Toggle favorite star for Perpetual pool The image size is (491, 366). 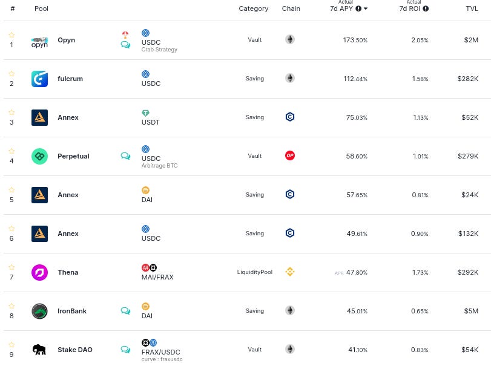coord(12,151)
